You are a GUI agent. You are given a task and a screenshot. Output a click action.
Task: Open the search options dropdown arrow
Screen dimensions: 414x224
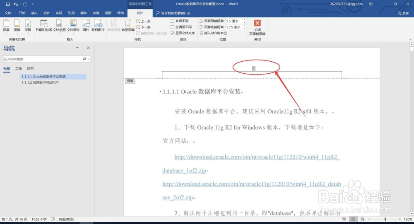(x=89, y=59)
